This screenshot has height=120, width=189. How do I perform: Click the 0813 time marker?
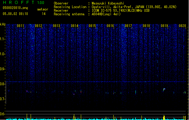(x=56, y=26)
